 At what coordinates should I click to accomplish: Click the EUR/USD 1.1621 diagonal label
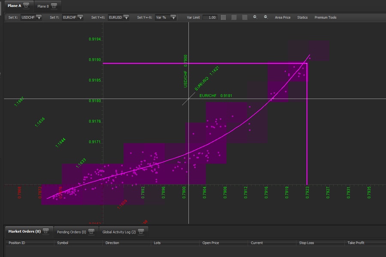207,78
